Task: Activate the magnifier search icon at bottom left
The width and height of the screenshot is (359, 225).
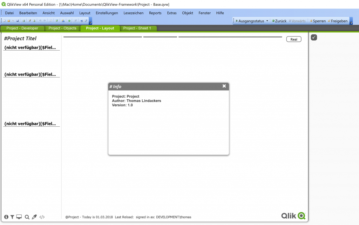Action: click(x=27, y=217)
